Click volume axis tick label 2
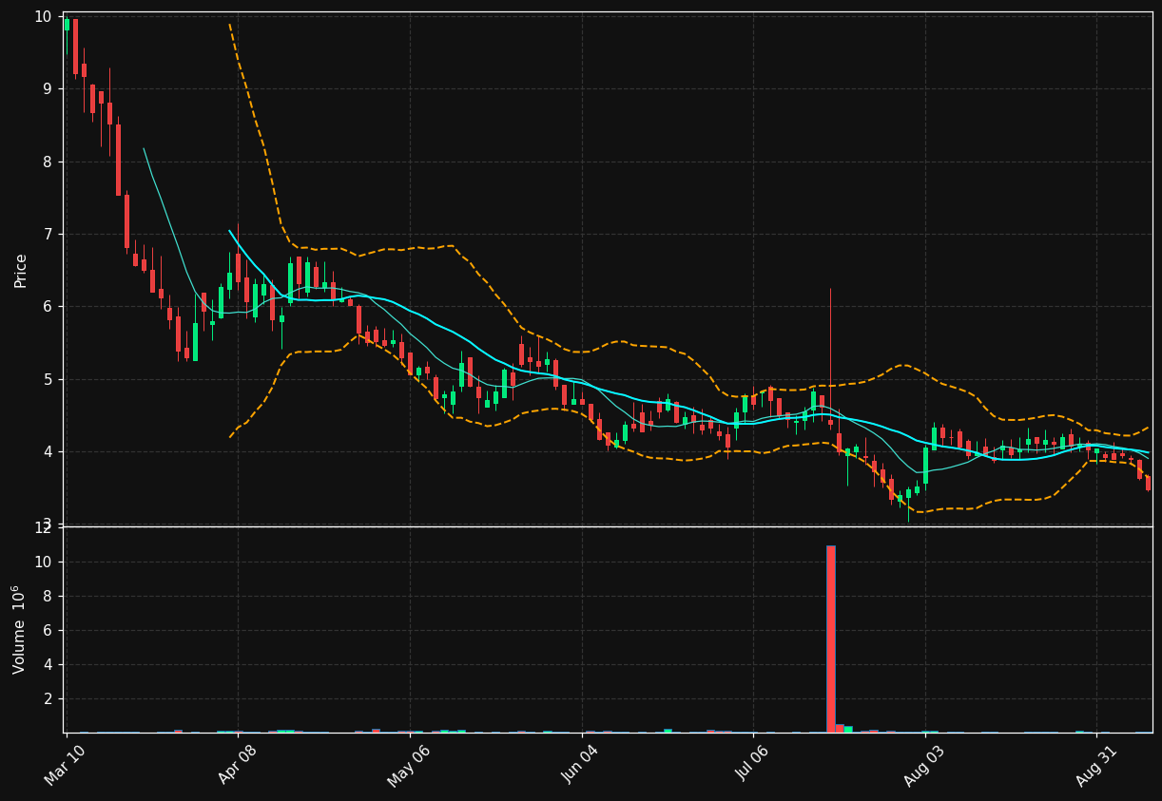Screen dimensions: 1162x801 pos(48,698)
